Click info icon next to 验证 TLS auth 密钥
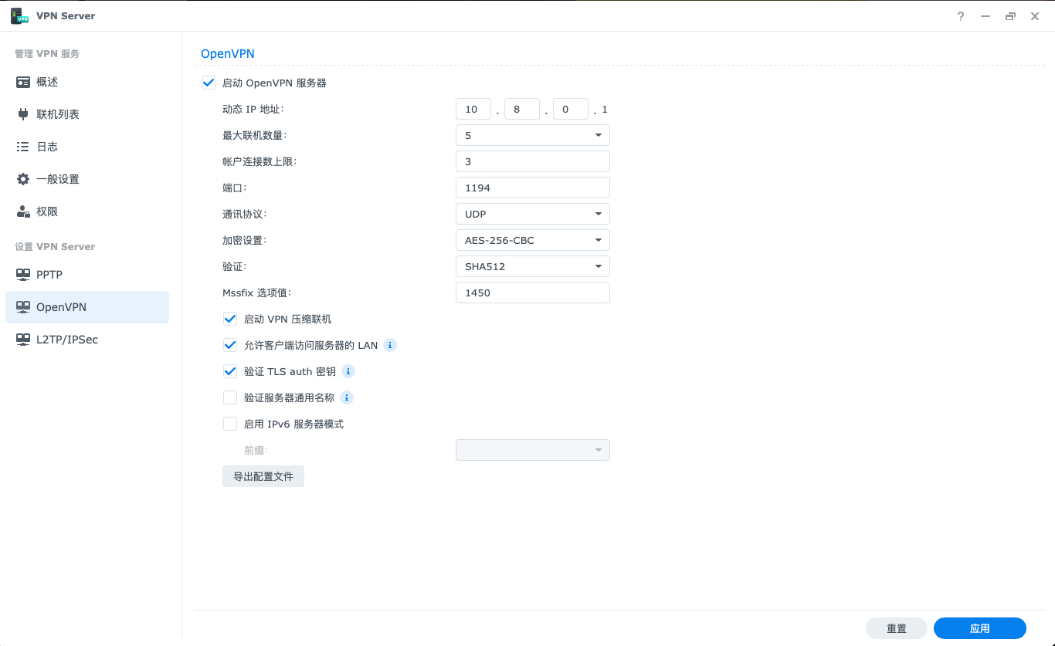 click(348, 371)
